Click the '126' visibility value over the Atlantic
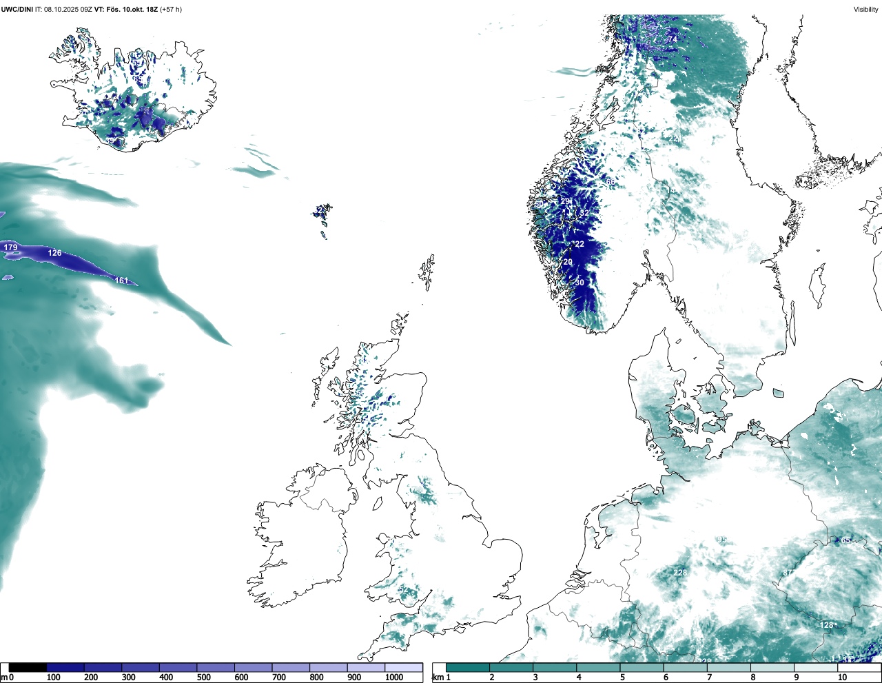Screen dimensions: 882x683 (54, 253)
